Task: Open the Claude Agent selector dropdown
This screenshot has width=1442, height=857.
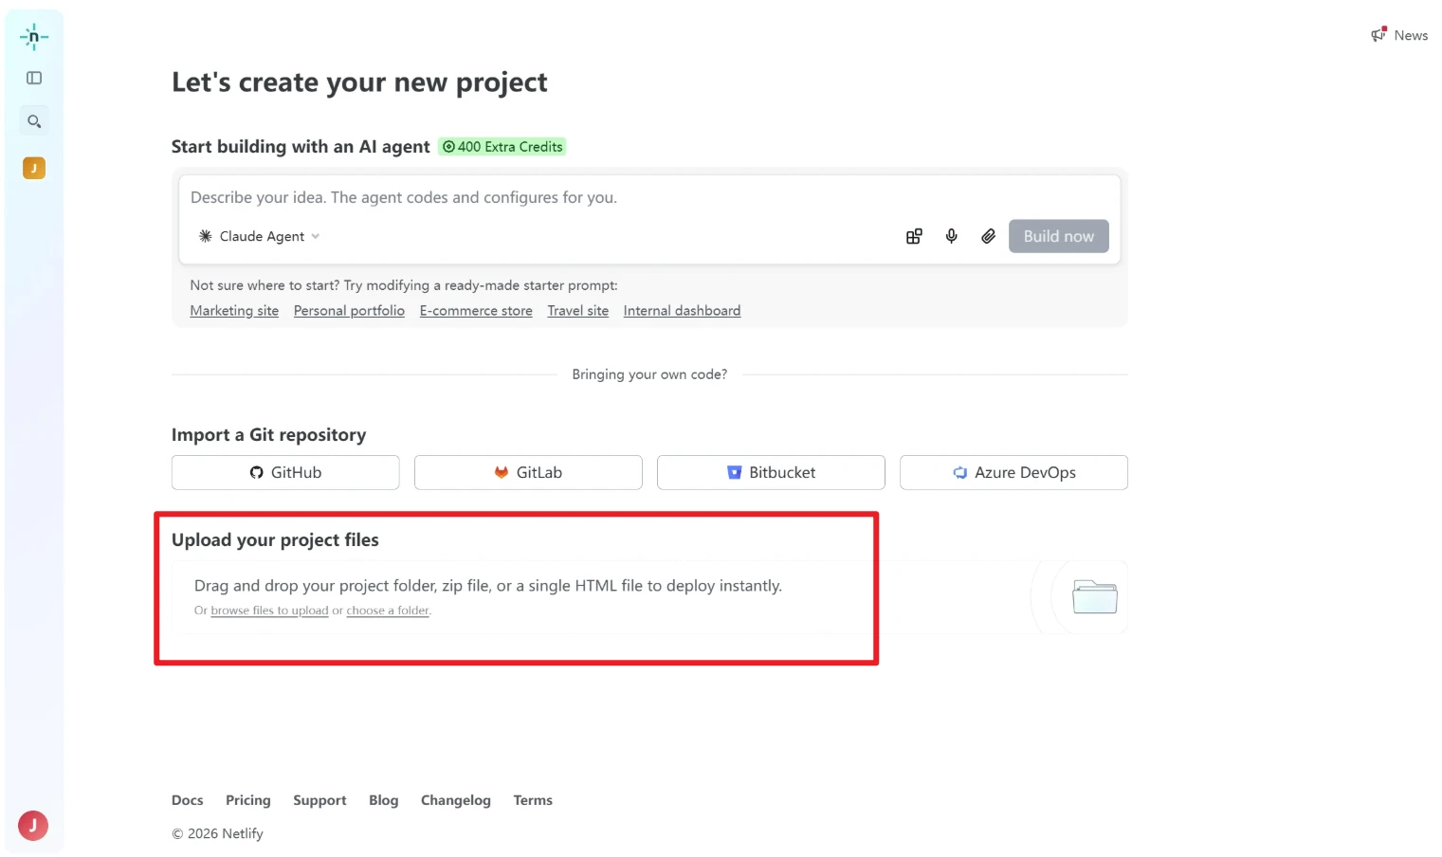Action: 258,236
